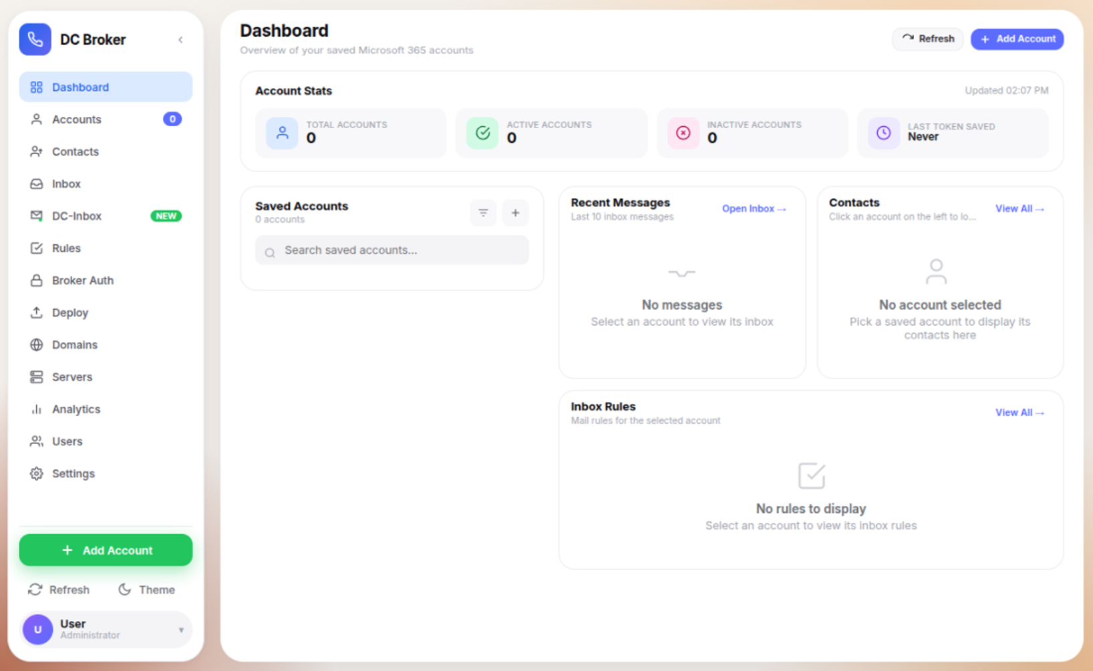Click the green Add Account button
The width and height of the screenshot is (1093, 671).
point(106,550)
